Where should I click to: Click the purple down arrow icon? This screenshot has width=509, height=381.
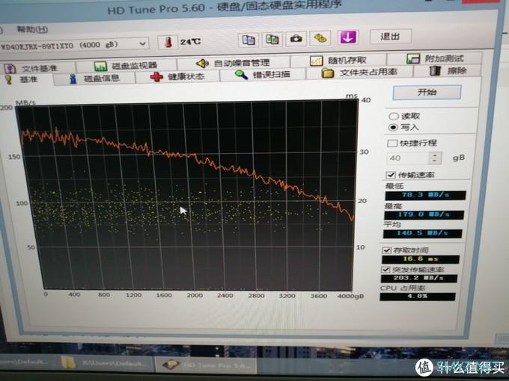tap(347, 37)
